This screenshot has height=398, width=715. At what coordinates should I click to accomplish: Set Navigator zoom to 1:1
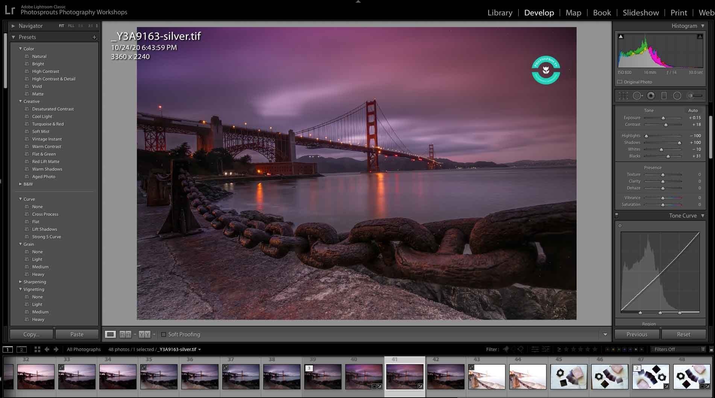coord(80,26)
